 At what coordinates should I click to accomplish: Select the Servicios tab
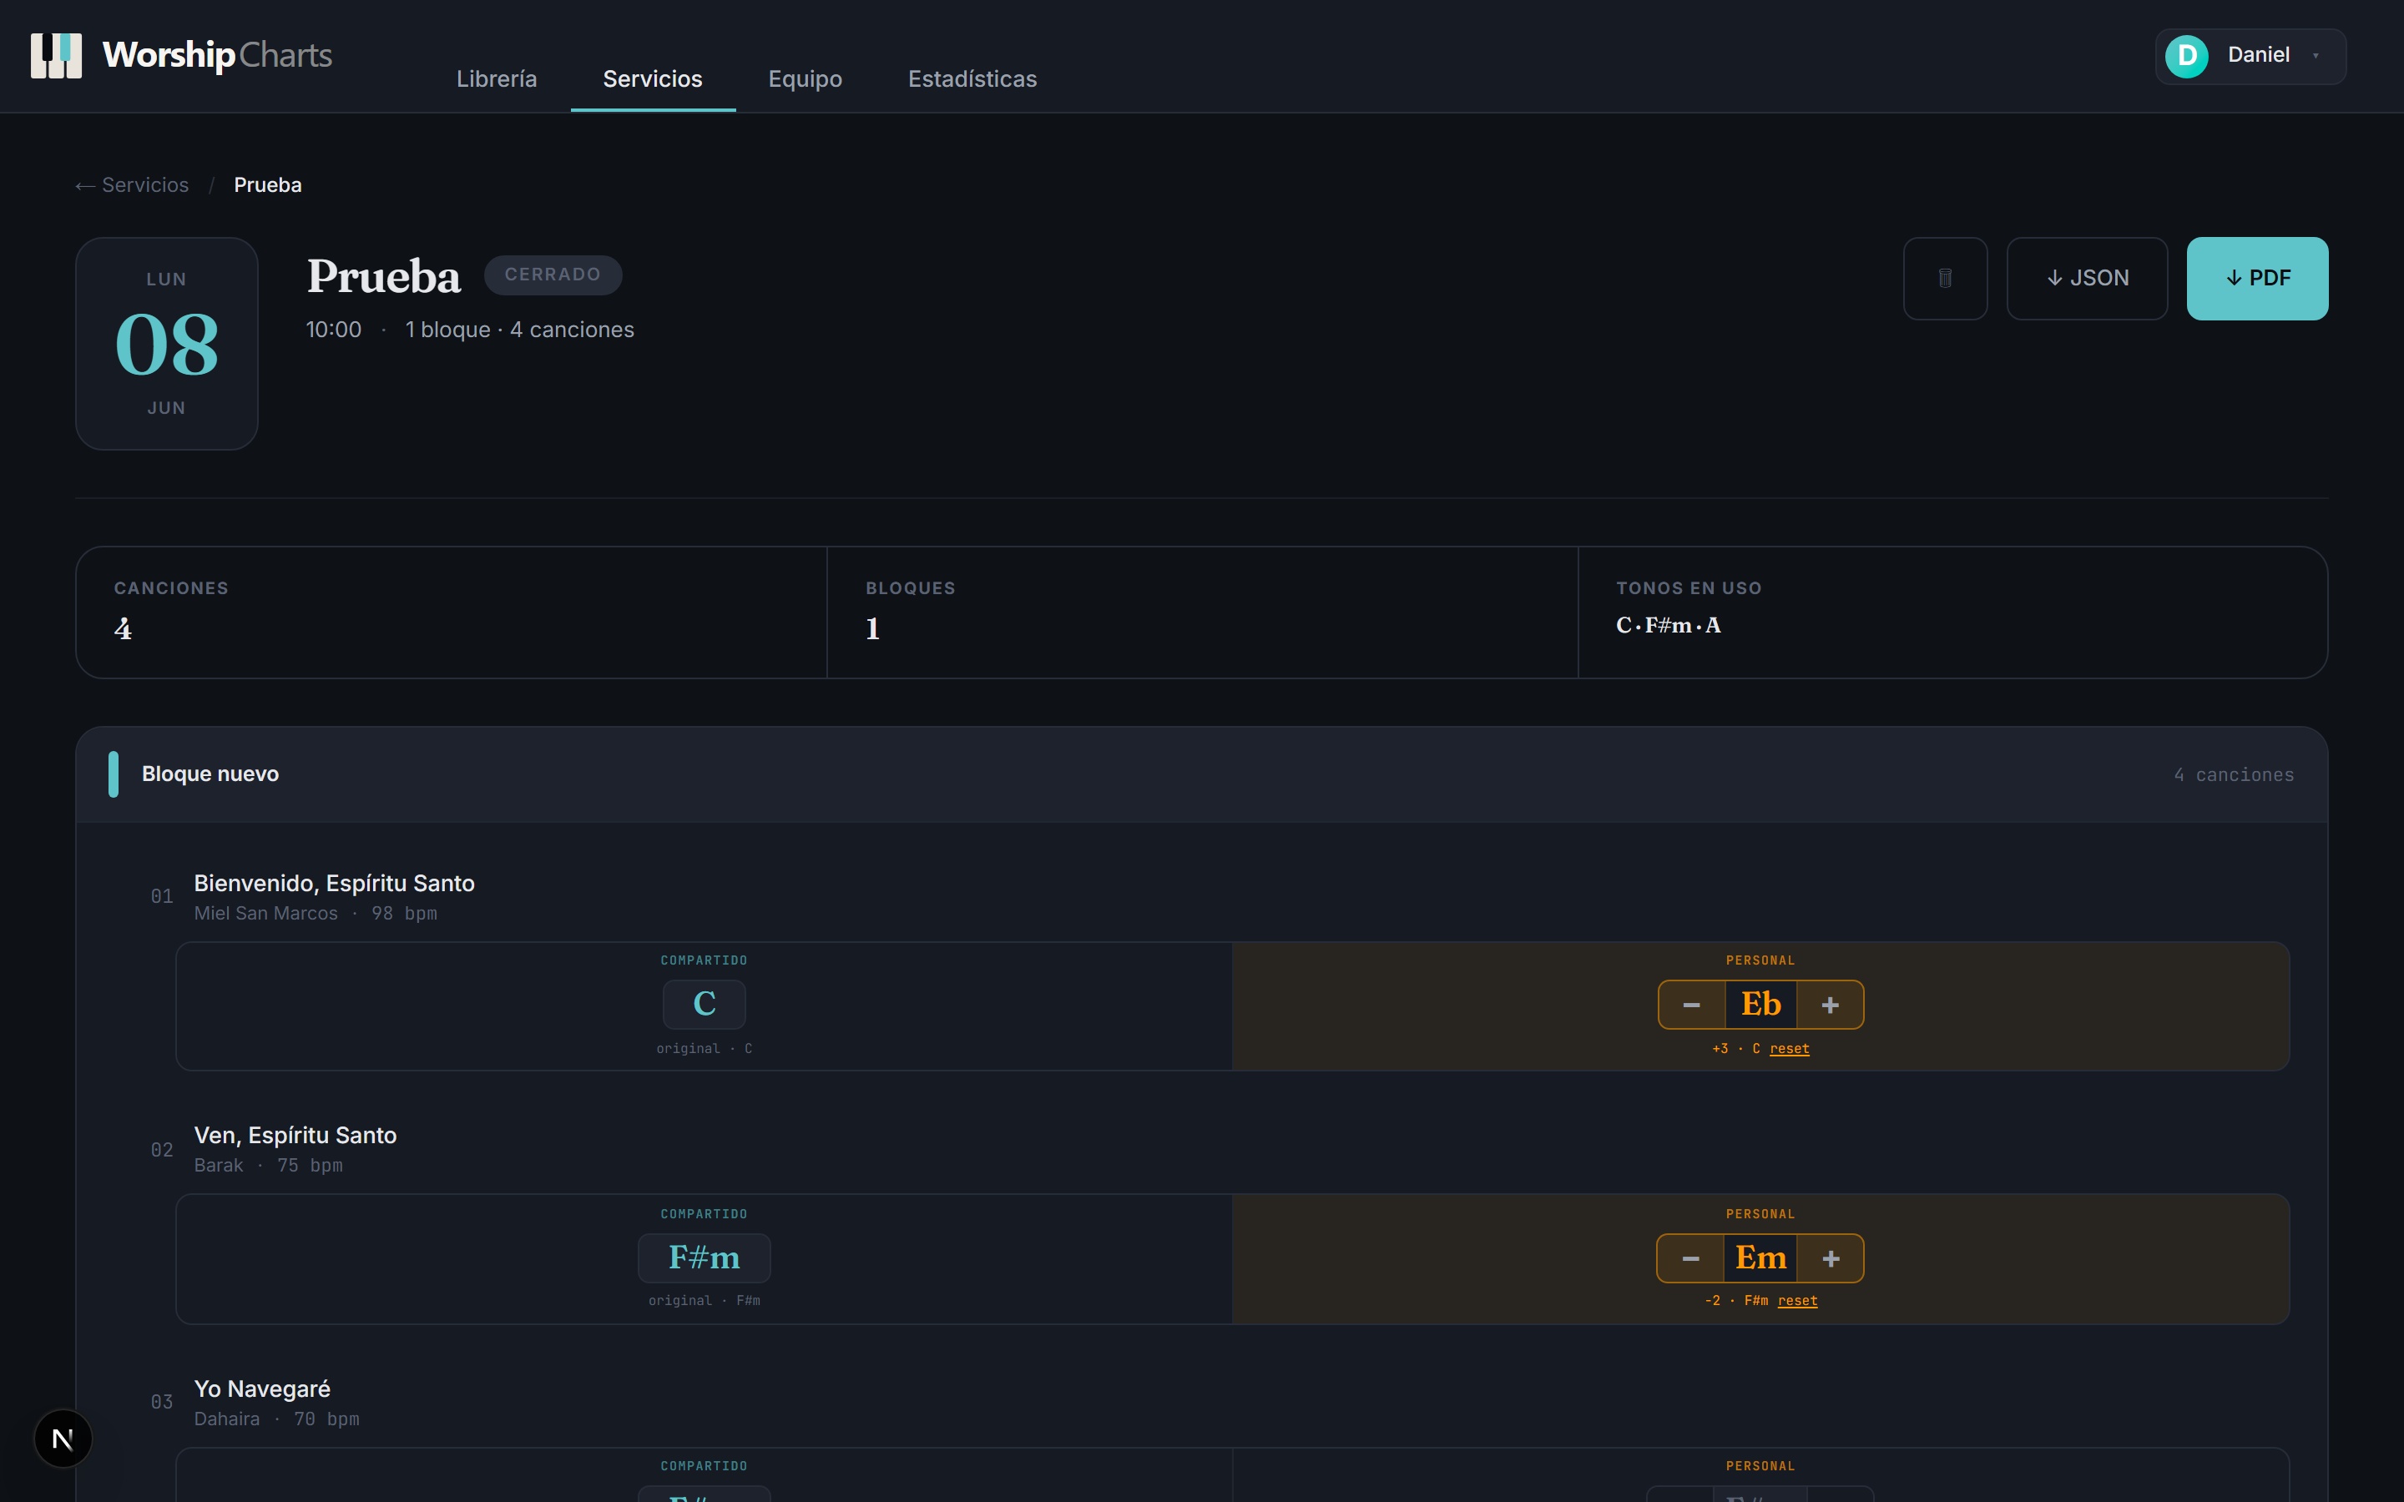pos(653,78)
